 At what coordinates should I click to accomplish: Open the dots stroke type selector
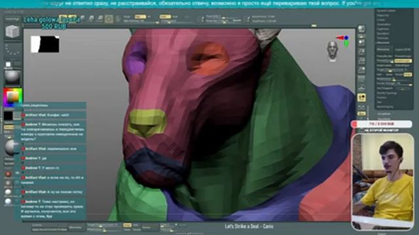[x=12, y=50]
